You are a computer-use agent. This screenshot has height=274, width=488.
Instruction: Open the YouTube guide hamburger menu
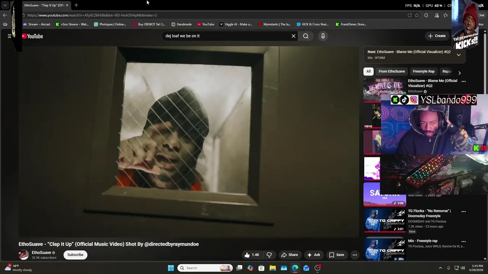click(x=10, y=36)
